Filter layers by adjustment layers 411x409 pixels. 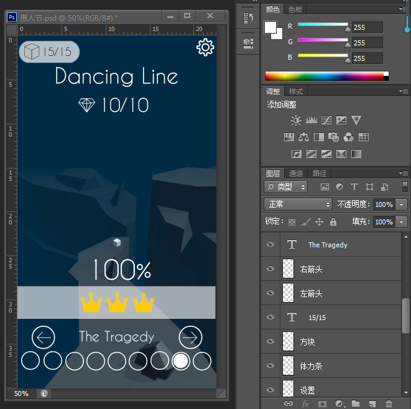339,187
